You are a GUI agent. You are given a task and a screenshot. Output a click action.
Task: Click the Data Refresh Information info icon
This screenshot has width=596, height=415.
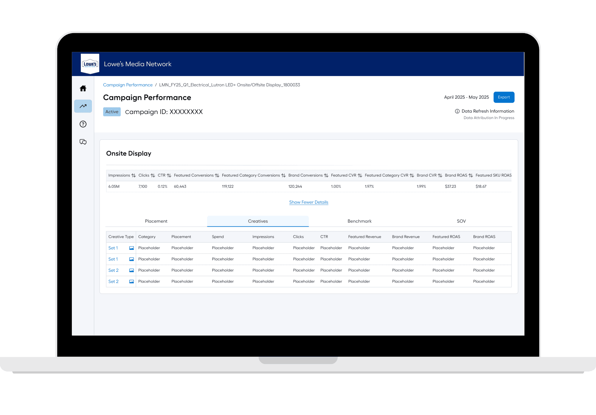pos(457,111)
